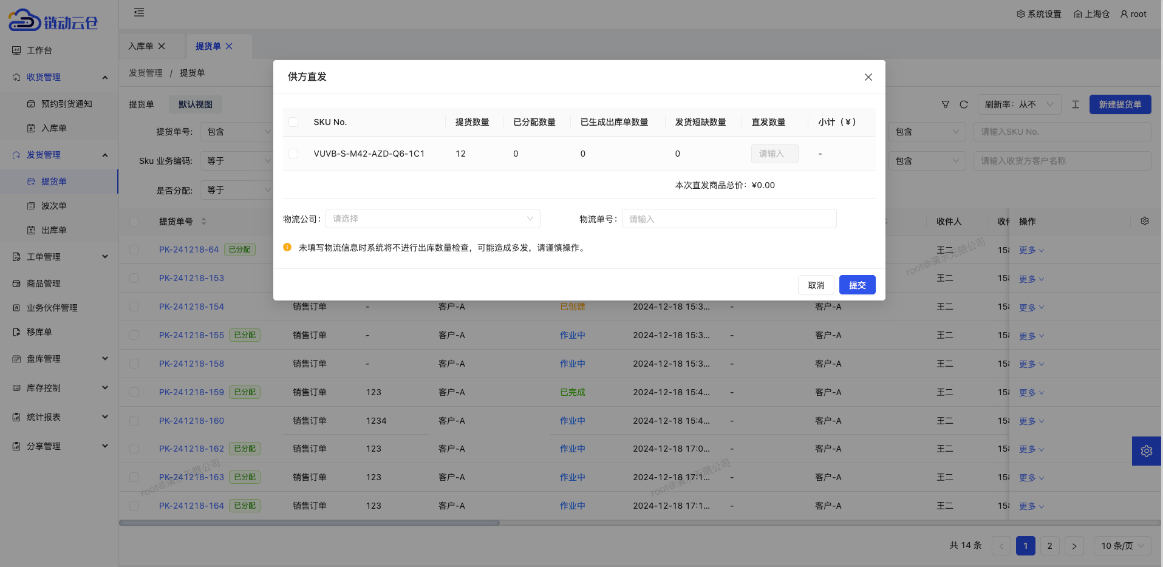This screenshot has width=1163, height=567.
Task: Close the 提货单 tab using its X icon
Action: point(229,46)
